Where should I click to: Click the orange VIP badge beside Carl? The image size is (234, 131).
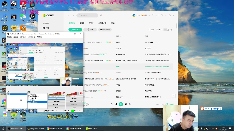[143, 15]
